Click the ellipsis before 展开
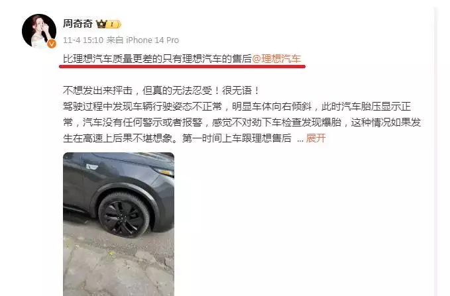The width and height of the screenshot is (450, 296). click(x=300, y=140)
